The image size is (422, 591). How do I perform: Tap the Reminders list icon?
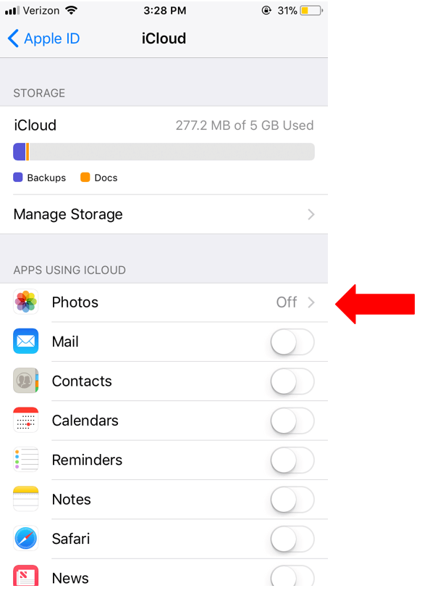coord(26,460)
